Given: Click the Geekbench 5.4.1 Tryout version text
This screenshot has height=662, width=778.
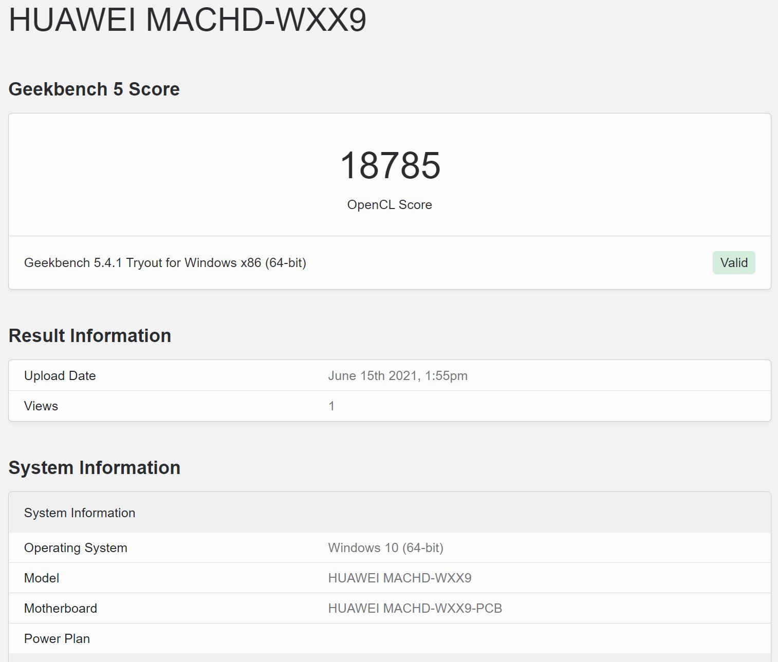Looking at the screenshot, I should click(165, 263).
